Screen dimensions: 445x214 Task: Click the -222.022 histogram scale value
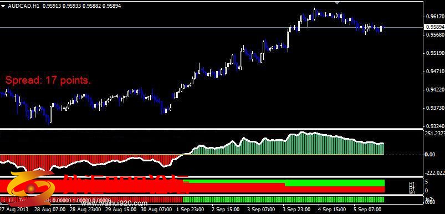click(434, 172)
